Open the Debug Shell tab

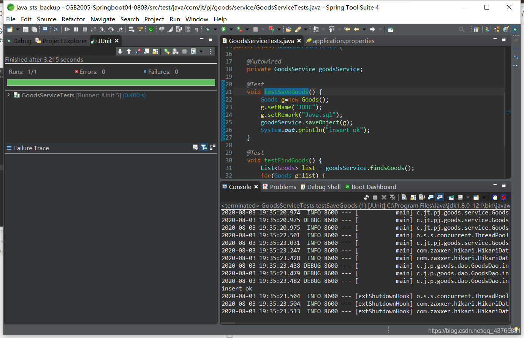(x=321, y=187)
